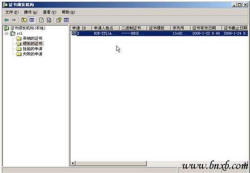
Task: Sort by the 证书有效日期 column header
Action: coord(206,28)
